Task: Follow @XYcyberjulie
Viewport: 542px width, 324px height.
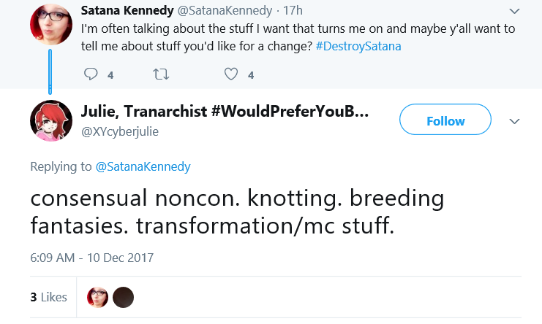Action: [x=445, y=120]
